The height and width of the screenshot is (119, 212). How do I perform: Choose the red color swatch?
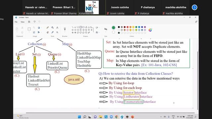click(128, 27)
